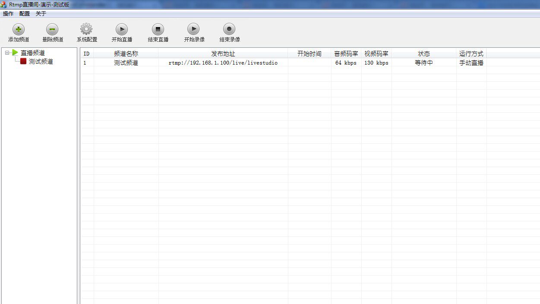Select the rtmp://192.168.1.100/live/livestudio row cell
The width and height of the screenshot is (540, 304).
[223, 63]
